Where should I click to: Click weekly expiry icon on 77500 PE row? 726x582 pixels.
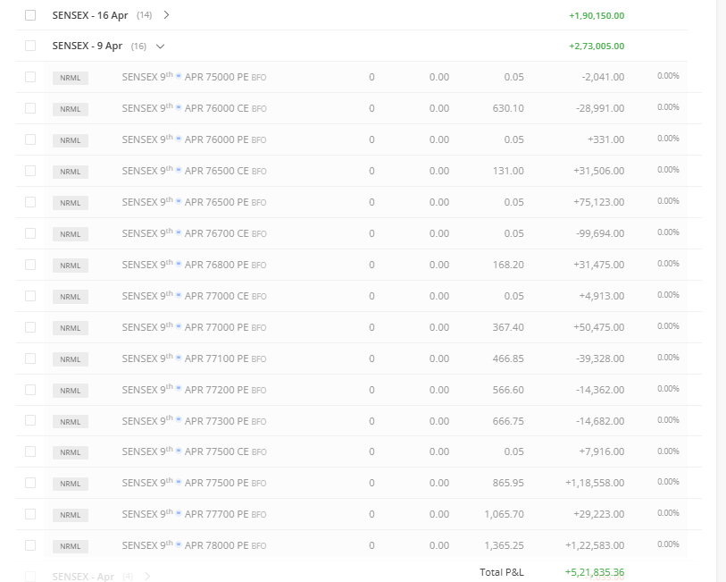[179, 482]
